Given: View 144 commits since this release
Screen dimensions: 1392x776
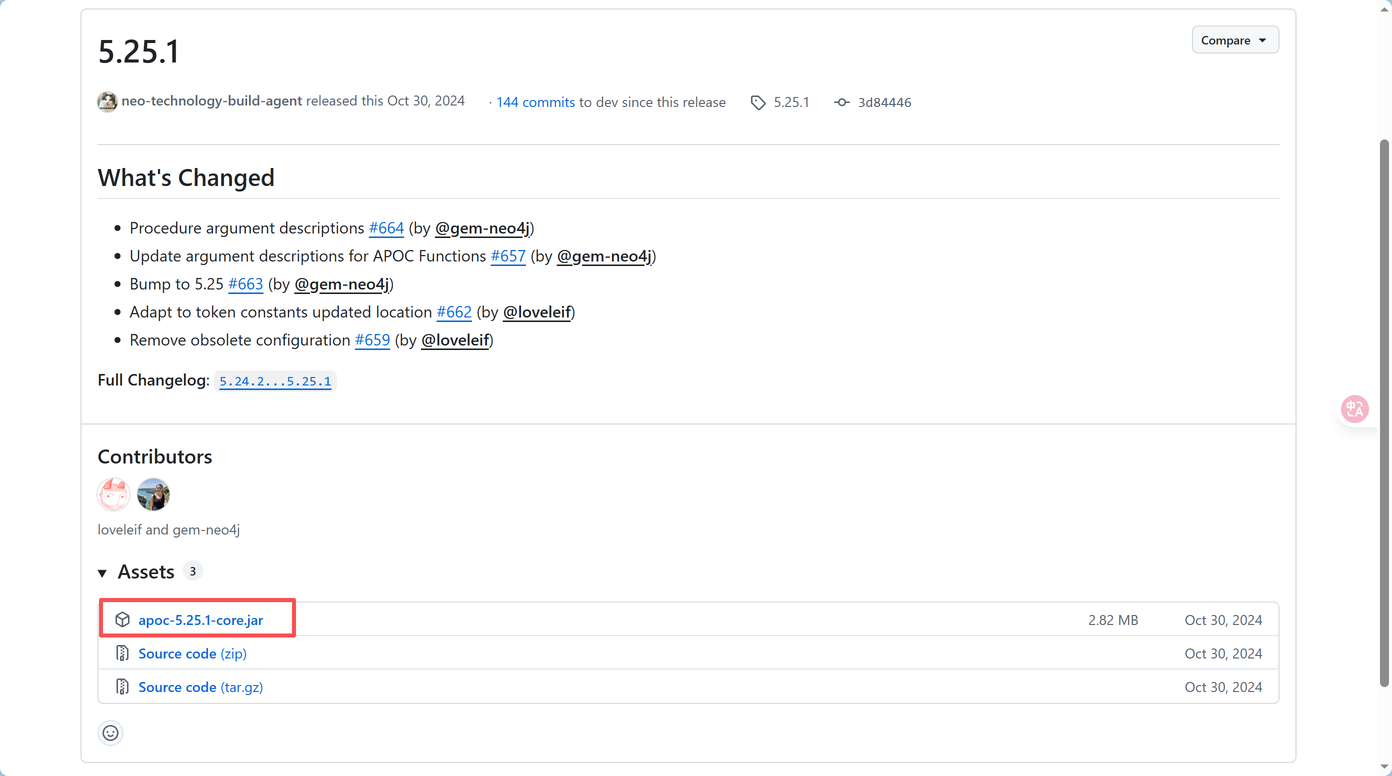Looking at the screenshot, I should 535,102.
